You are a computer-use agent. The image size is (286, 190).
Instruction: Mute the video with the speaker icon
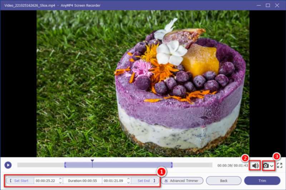pyautogui.click(x=255, y=166)
